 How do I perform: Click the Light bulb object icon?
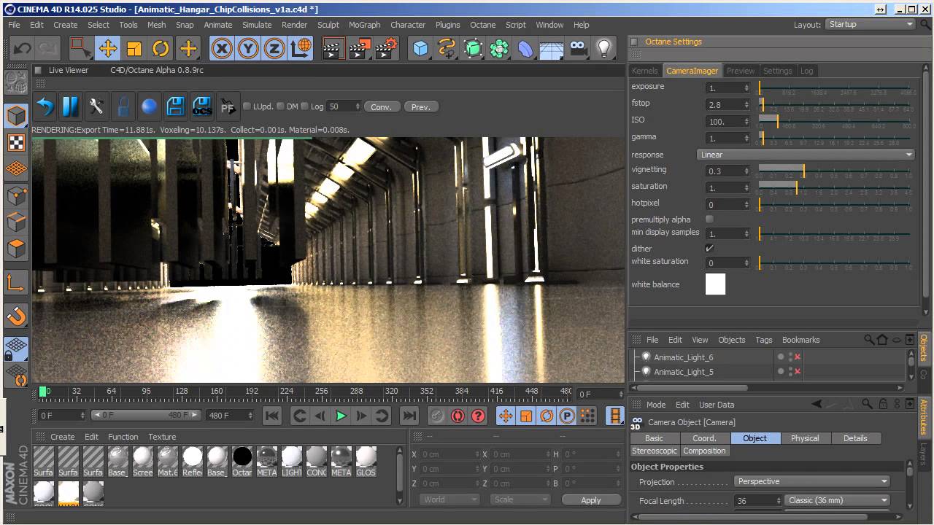604,49
